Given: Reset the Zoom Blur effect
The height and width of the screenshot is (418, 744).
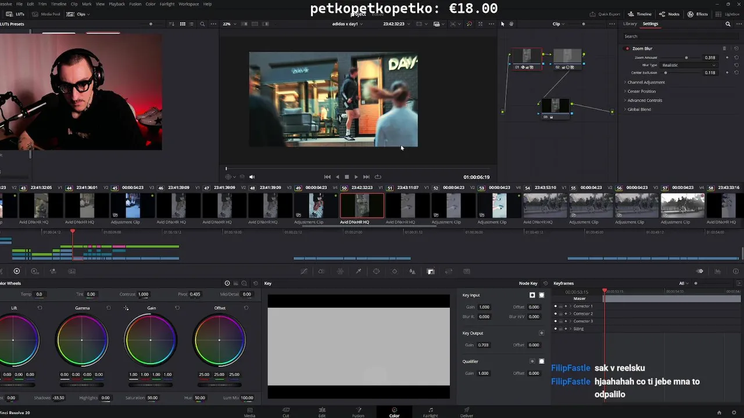Looking at the screenshot, I should (x=736, y=48).
